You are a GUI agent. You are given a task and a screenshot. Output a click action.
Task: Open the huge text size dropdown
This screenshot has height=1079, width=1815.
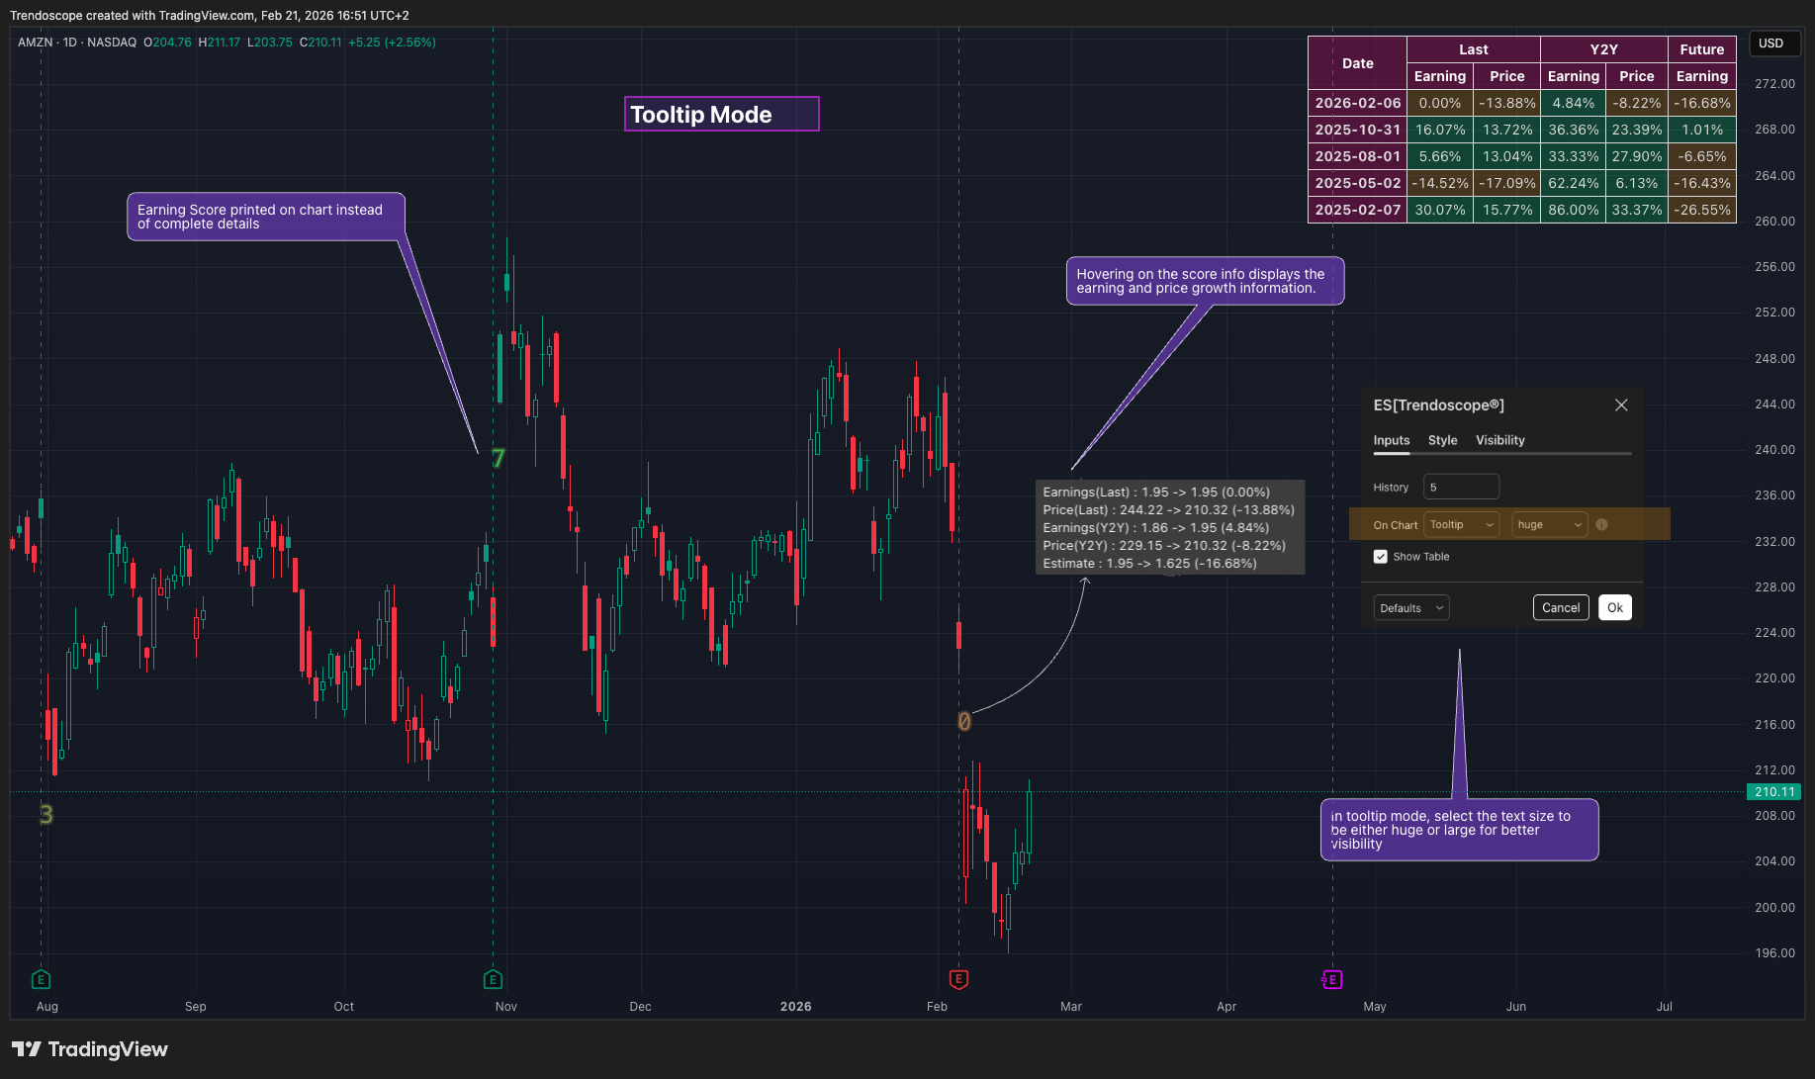point(1549,525)
